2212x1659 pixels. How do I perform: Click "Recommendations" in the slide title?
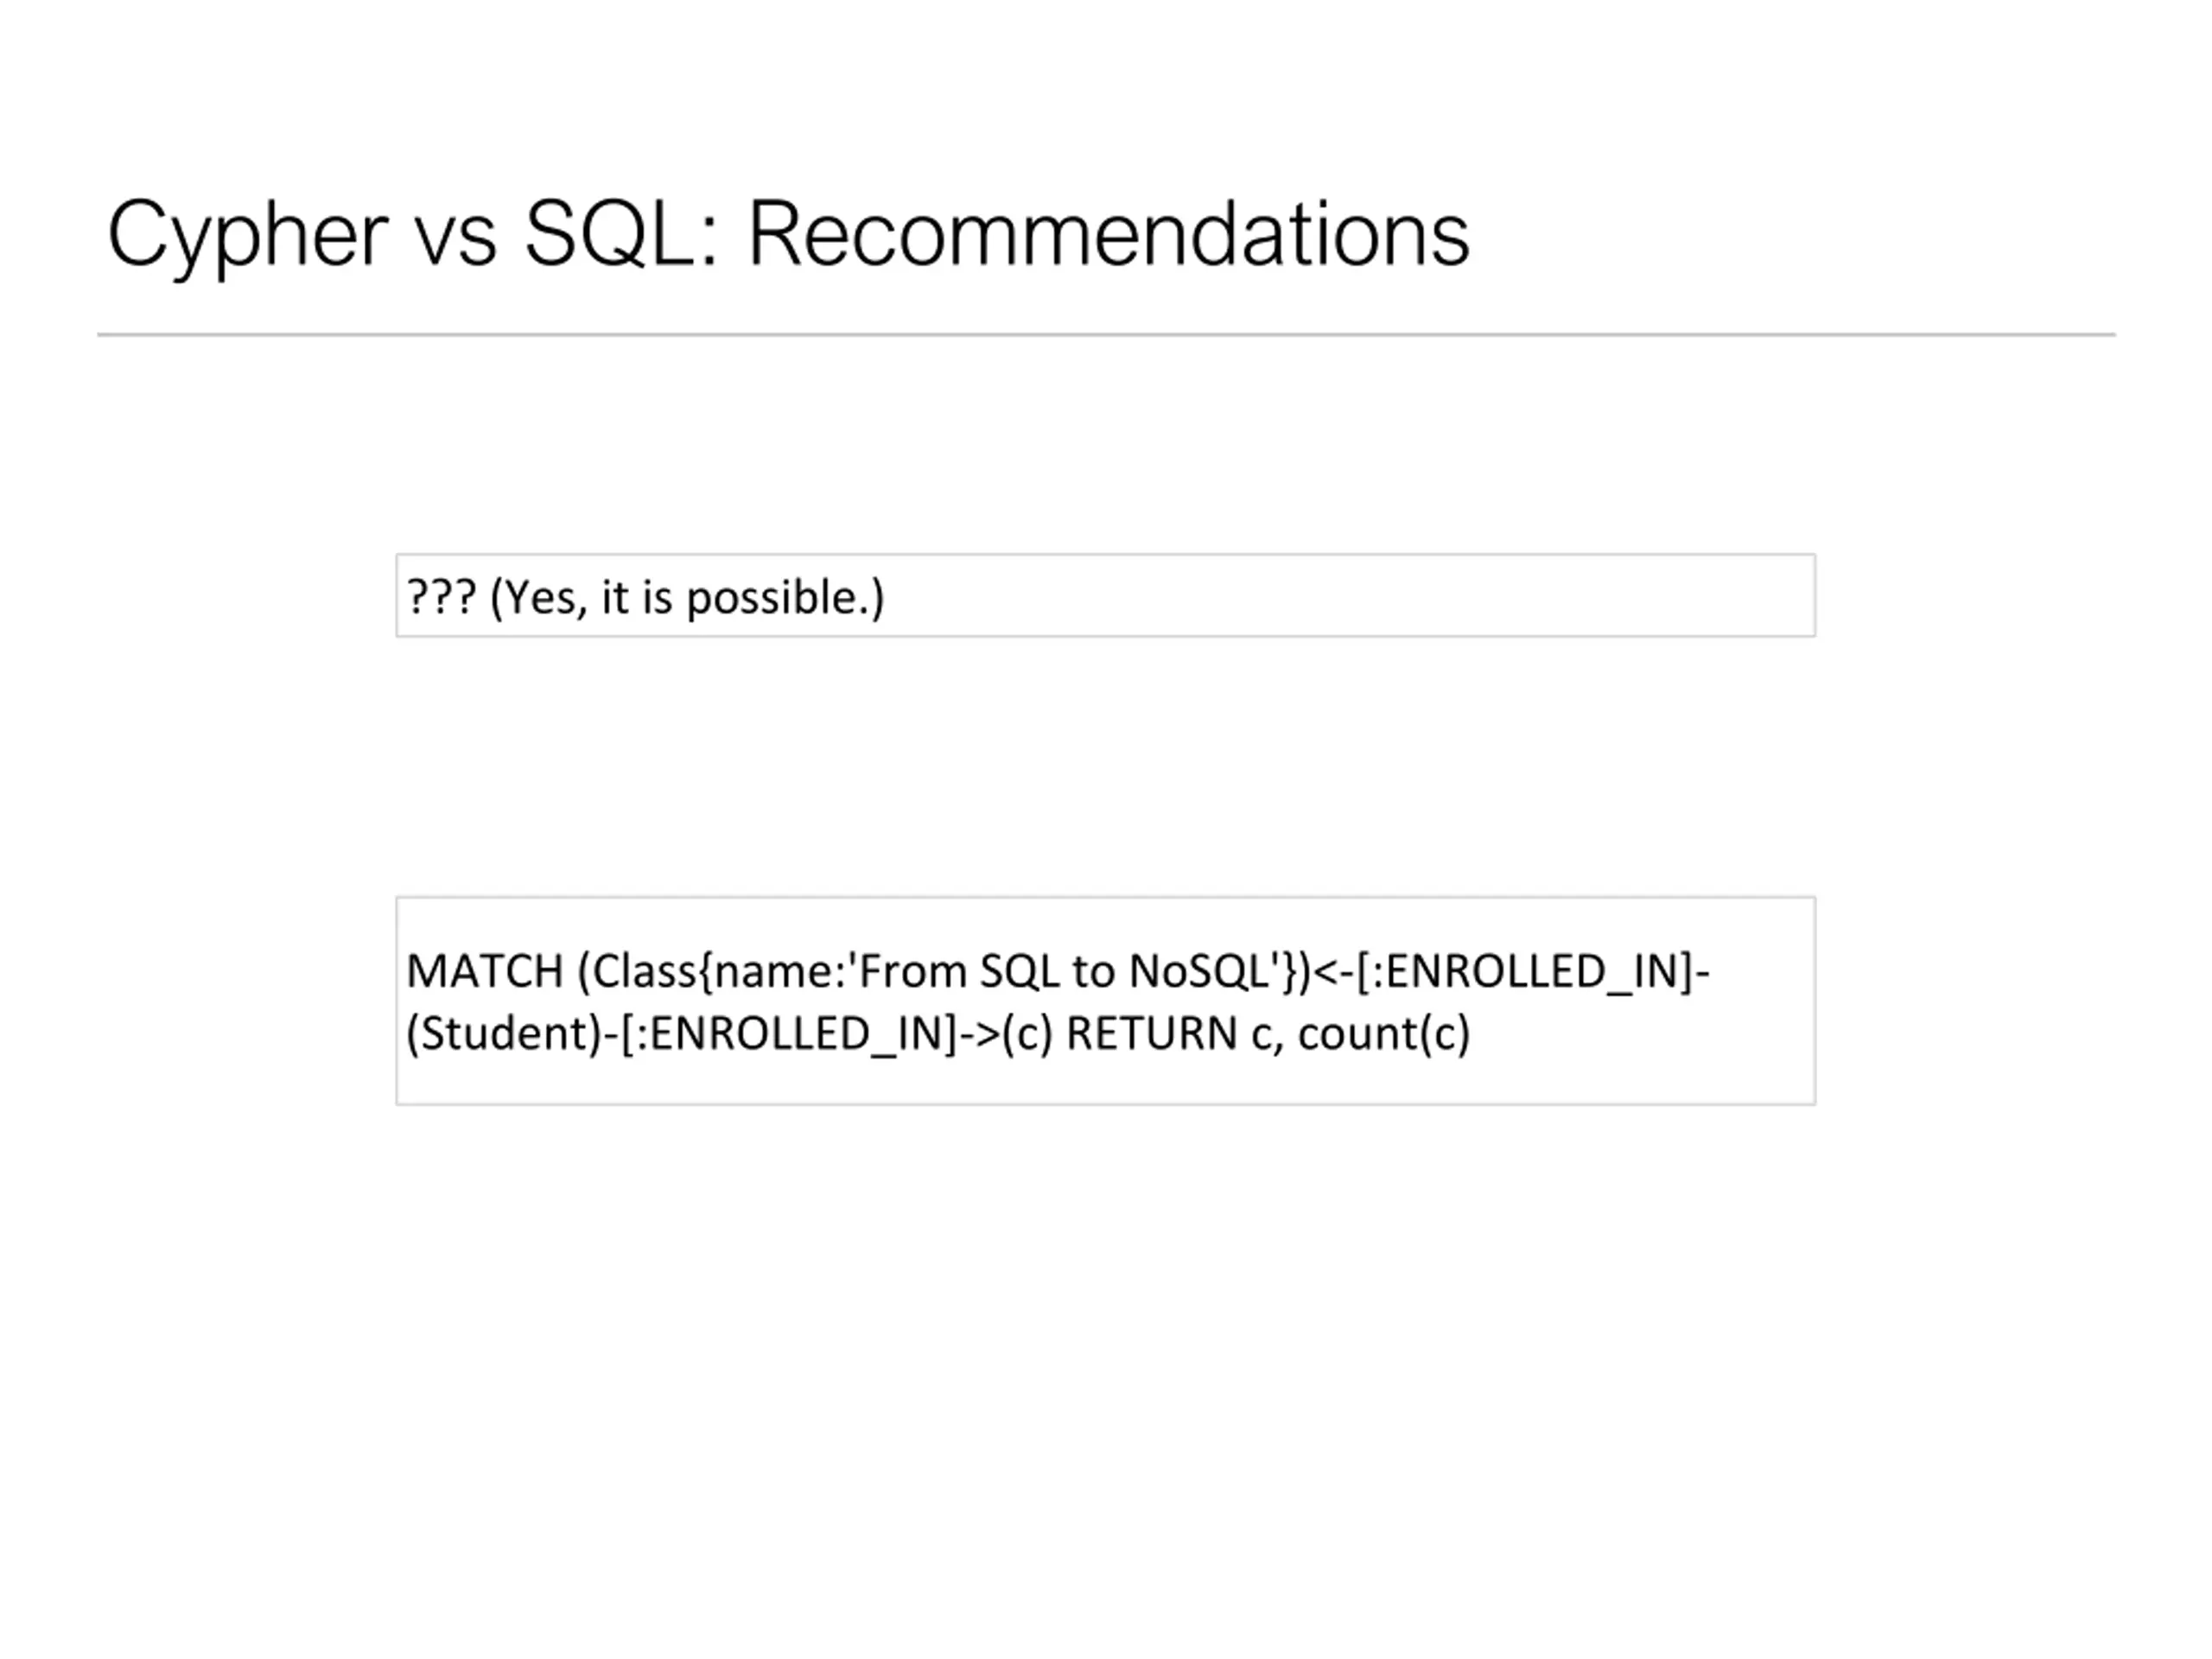pyautogui.click(x=1109, y=233)
